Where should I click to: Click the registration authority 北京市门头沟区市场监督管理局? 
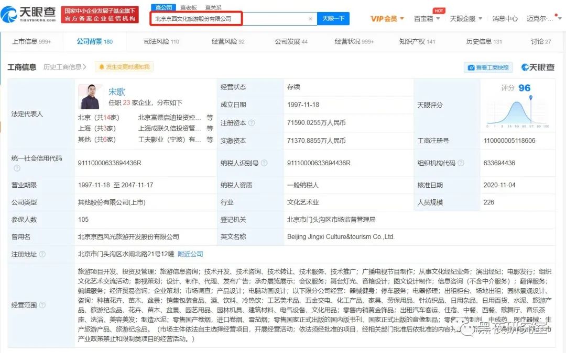click(331, 219)
